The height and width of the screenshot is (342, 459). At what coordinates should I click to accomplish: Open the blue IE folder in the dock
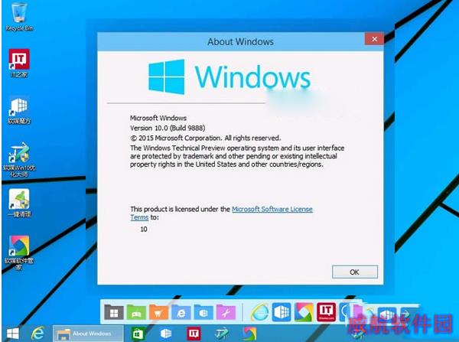(x=181, y=312)
